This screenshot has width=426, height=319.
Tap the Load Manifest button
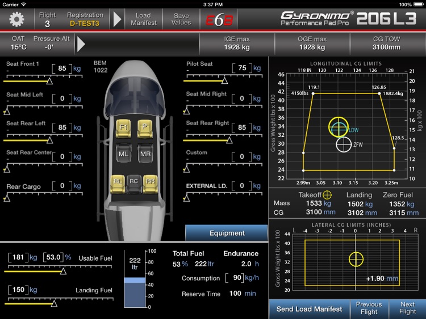coord(144,19)
